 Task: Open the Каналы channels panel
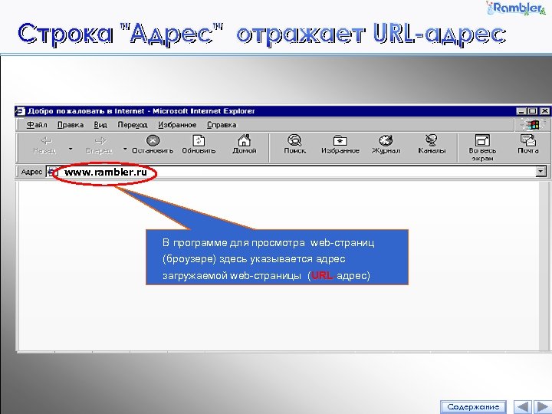point(432,145)
